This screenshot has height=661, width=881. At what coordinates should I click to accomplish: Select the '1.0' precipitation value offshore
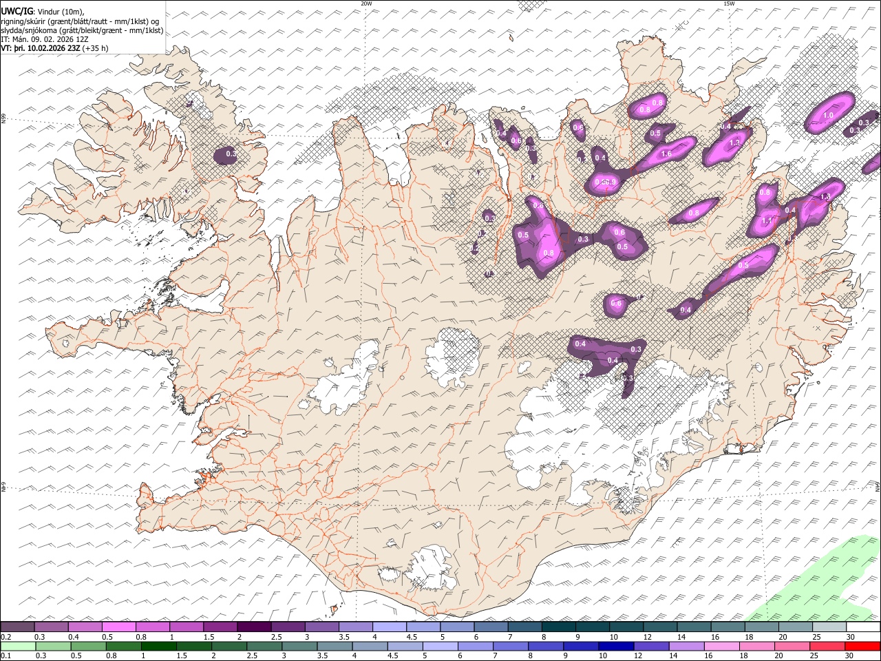(829, 116)
